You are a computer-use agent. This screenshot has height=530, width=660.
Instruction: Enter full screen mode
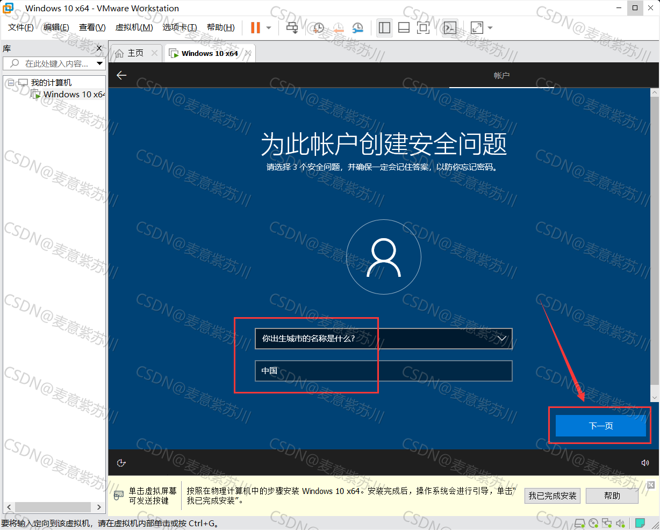point(424,27)
